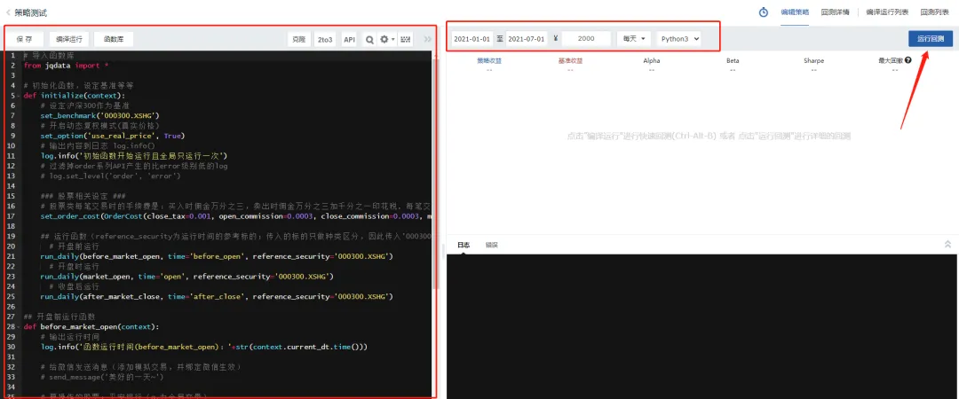
Task: Expand the editor with the double-arrow icon
Action: [x=427, y=39]
